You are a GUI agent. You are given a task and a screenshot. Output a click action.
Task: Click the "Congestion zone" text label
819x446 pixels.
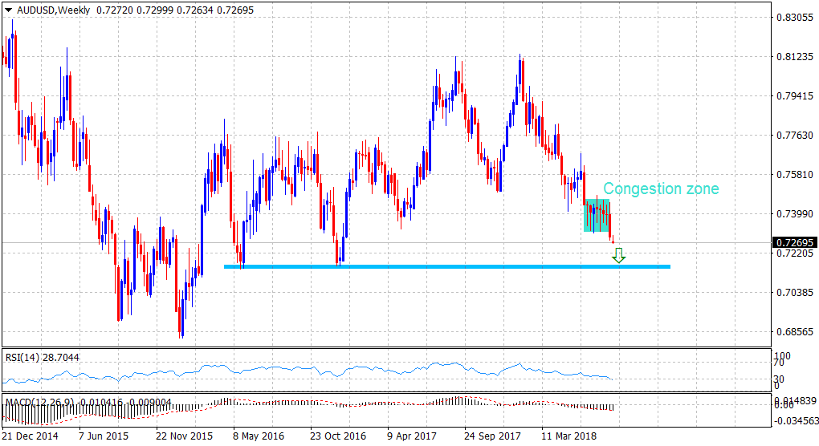tap(661, 189)
